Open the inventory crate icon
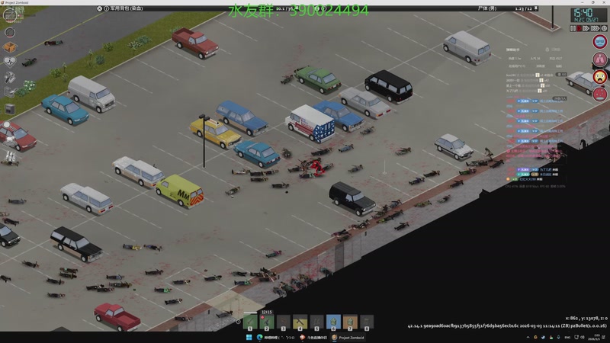Image resolution: width=610 pixels, height=343 pixels. click(10, 47)
